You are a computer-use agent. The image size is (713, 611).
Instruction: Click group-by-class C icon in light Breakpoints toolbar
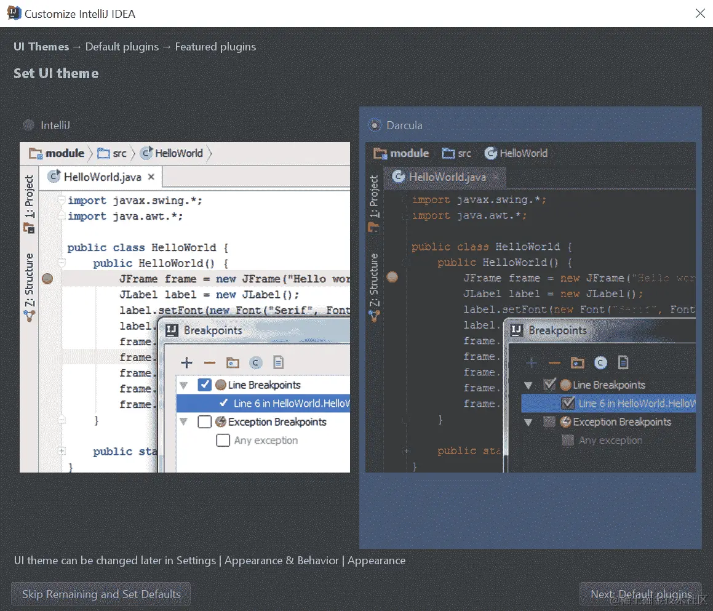[256, 362]
